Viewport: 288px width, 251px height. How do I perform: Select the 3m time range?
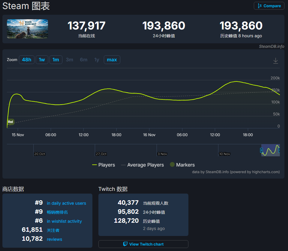69,60
